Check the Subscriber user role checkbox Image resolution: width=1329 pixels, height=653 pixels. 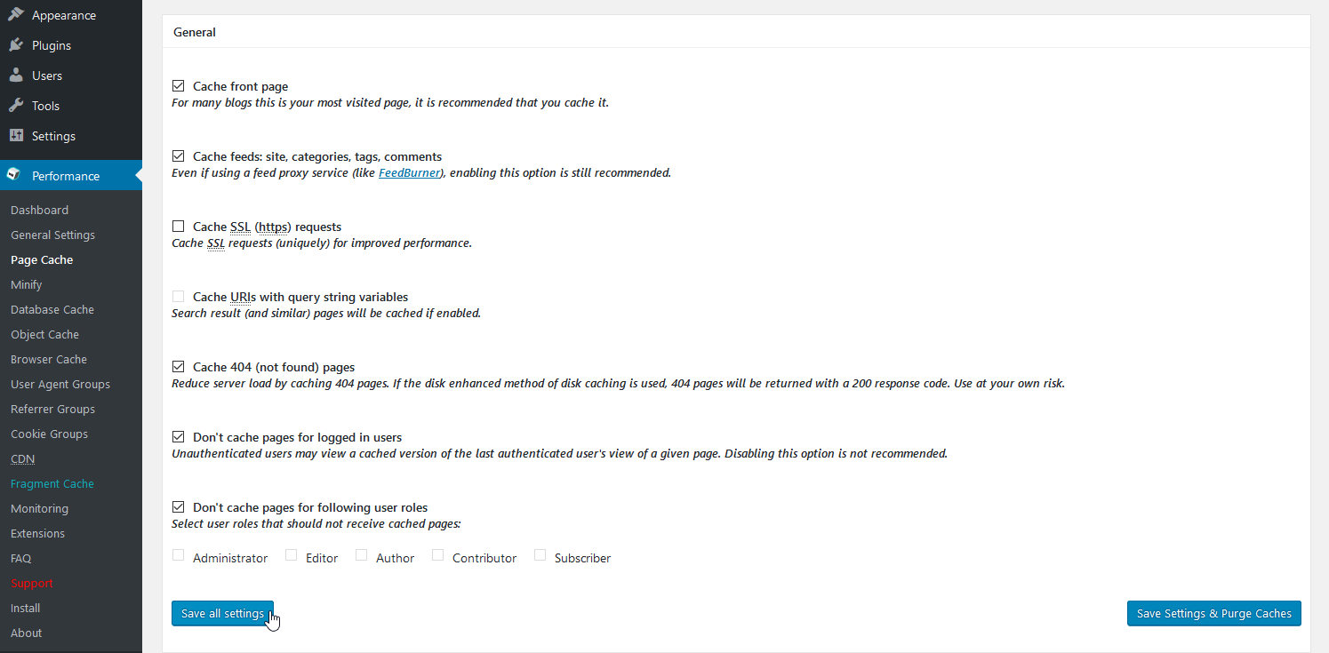[540, 555]
